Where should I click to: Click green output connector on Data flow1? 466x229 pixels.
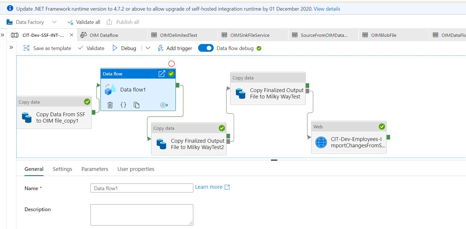[x=177, y=85]
